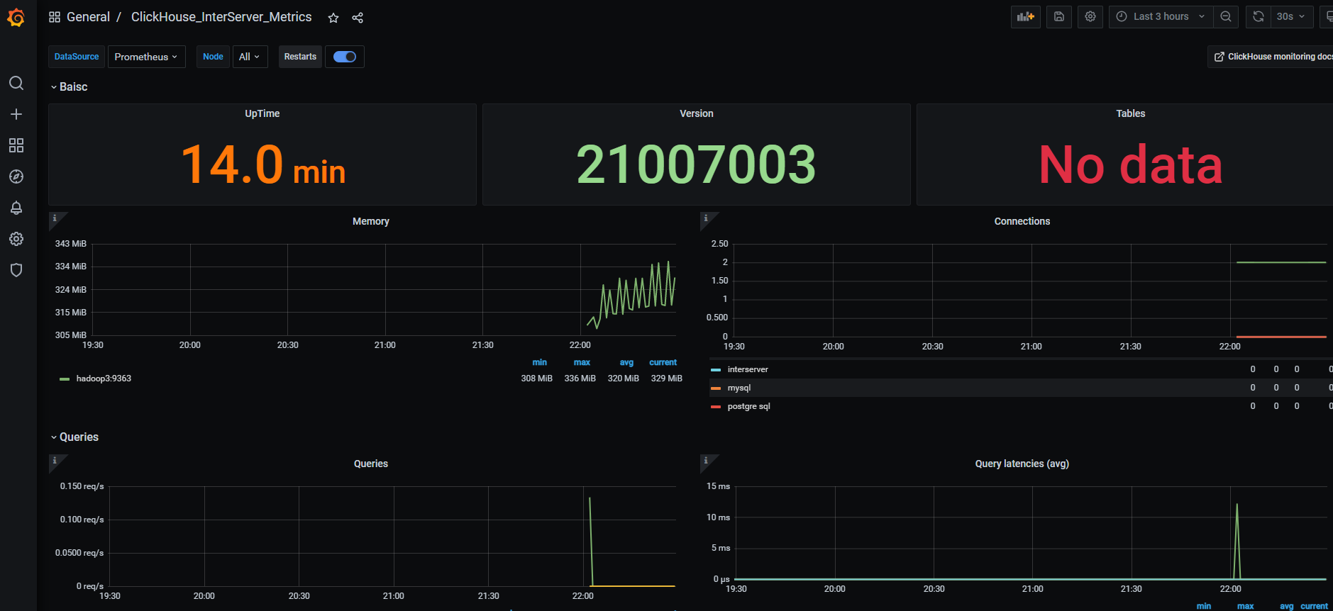Save the dashboard with disk icon
The height and width of the screenshot is (611, 1333).
click(1059, 16)
